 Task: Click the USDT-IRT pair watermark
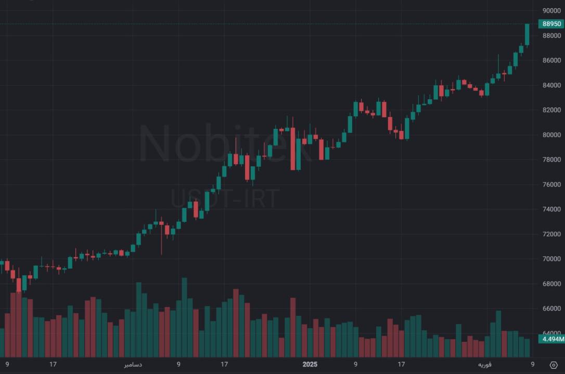(x=225, y=198)
